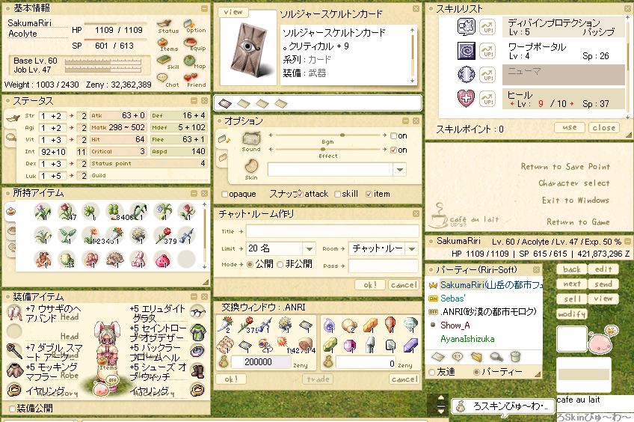Image resolution: width=634 pixels, height=422 pixels.
Task: Select the Heal skill icon
Action: 467,98
